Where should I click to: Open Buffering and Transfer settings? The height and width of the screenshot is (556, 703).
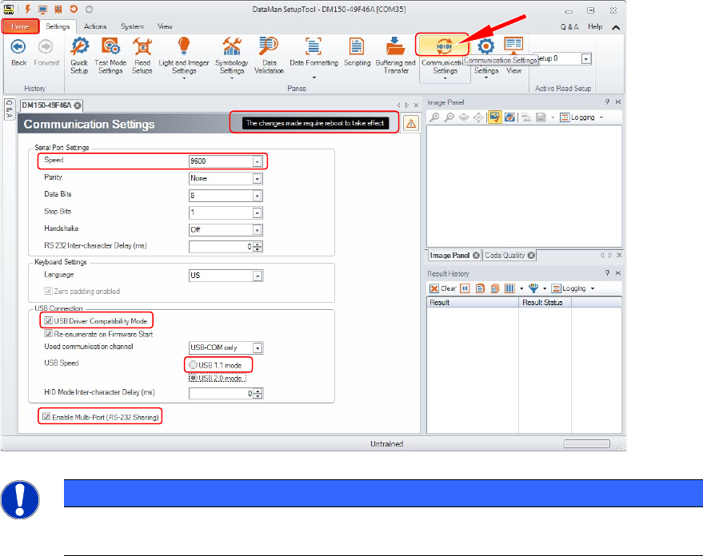pos(396,54)
